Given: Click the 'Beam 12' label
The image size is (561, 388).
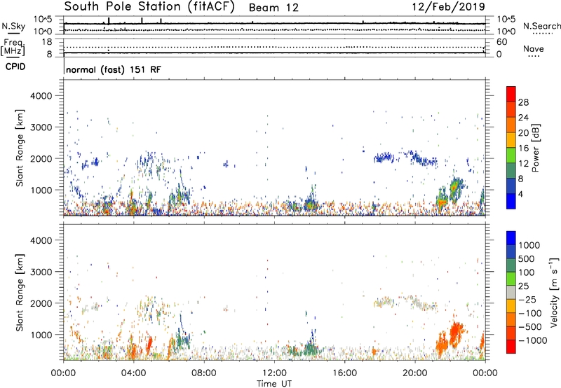Looking at the screenshot, I should tap(273, 8).
